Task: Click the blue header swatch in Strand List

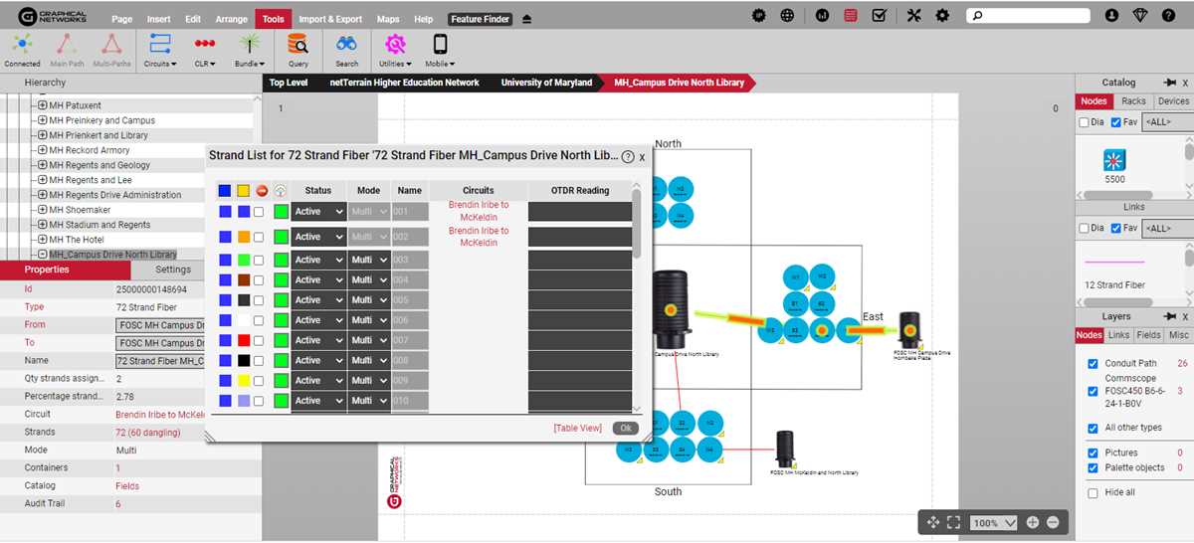Action: pos(225,190)
